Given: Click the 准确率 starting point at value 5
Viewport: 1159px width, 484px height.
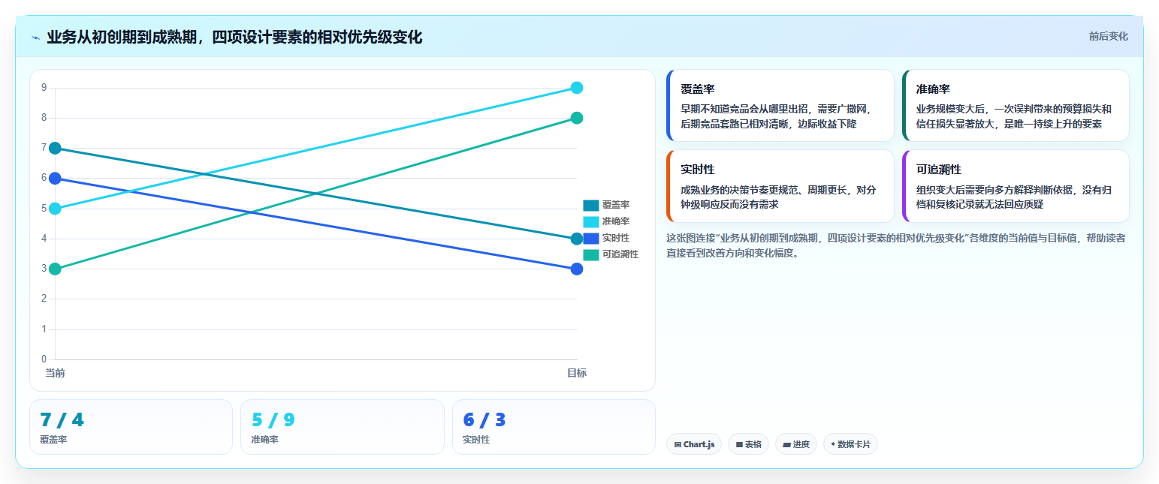Looking at the screenshot, I should 55,209.
